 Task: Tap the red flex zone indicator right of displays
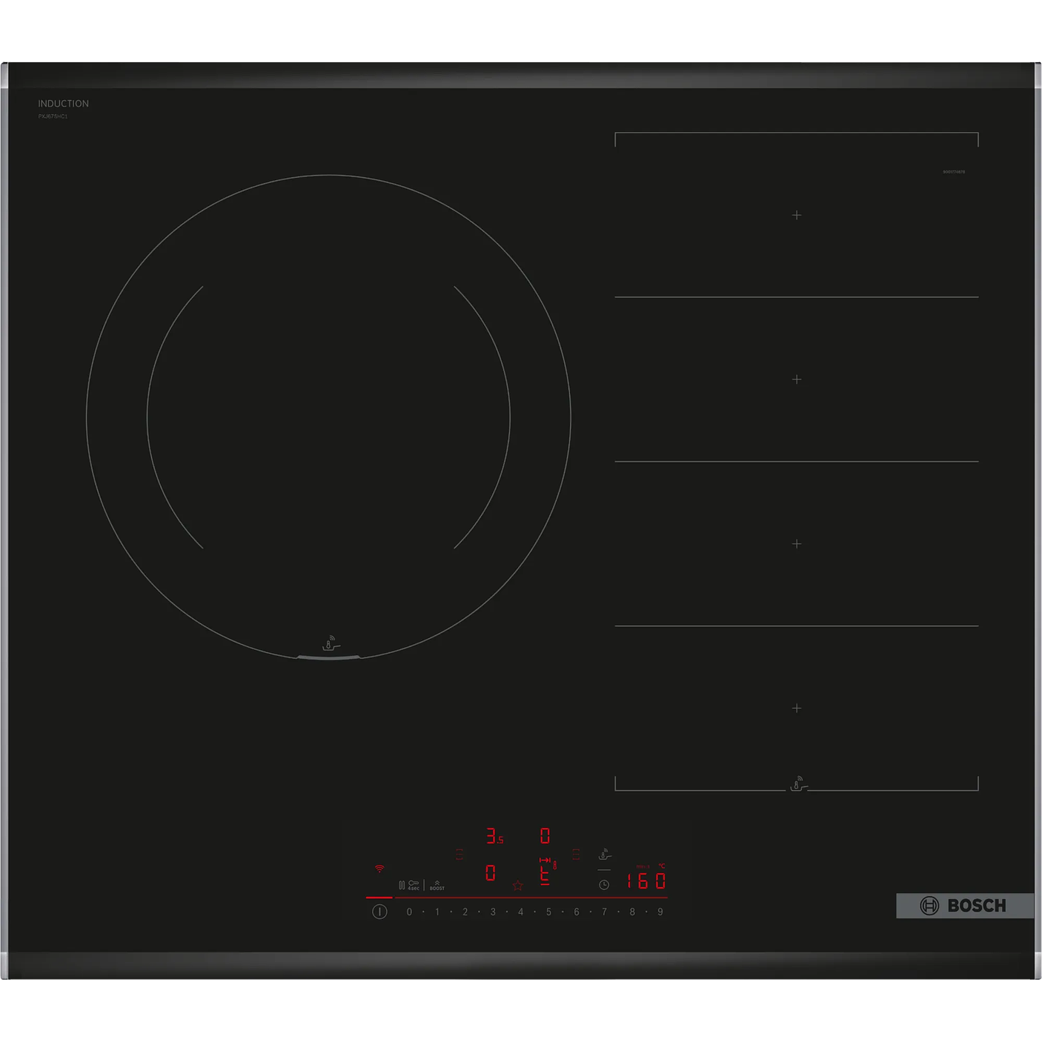click(576, 854)
